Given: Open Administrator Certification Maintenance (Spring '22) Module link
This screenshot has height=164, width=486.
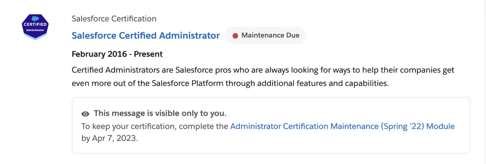Looking at the screenshot, I should click(343, 126).
